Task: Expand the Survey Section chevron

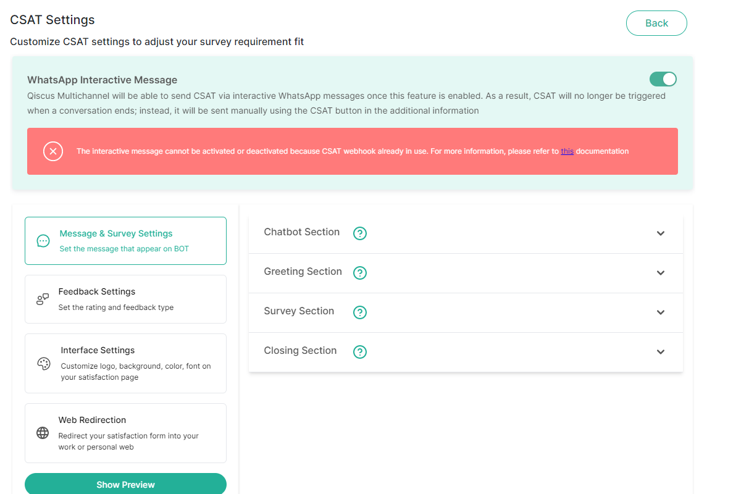Action: 661,312
